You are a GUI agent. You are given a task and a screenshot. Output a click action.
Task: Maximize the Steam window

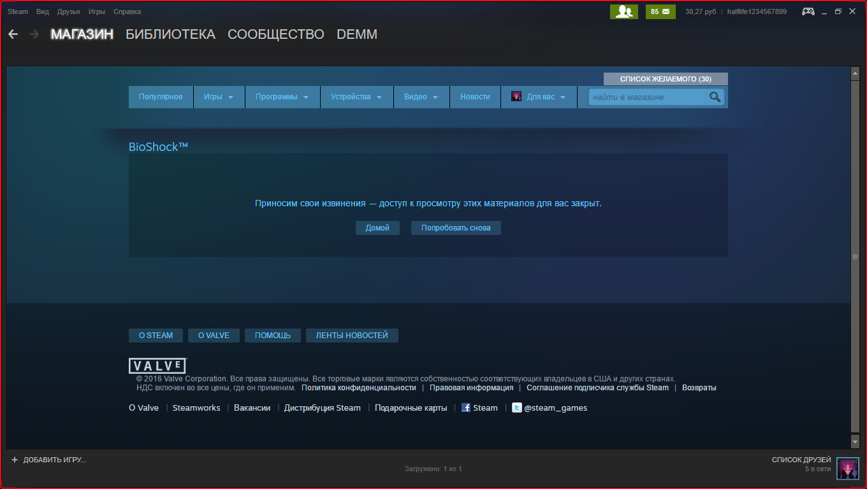[x=838, y=11]
